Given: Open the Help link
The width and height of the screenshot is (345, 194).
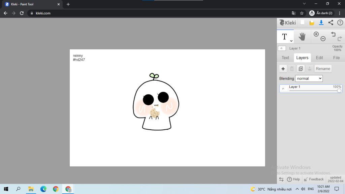Looking at the screenshot, I should point(293,179).
